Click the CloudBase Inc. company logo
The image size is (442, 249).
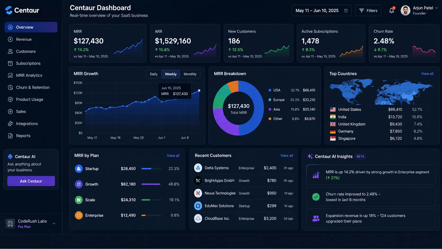coord(198,219)
